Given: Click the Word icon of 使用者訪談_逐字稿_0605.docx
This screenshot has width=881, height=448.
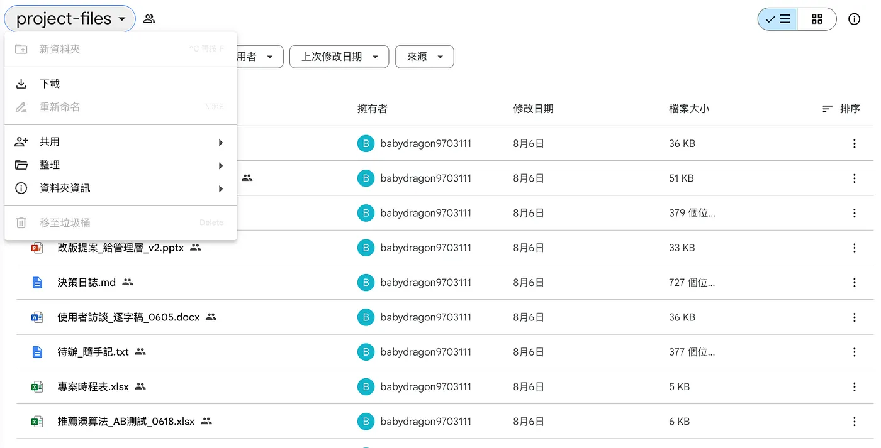Looking at the screenshot, I should pyautogui.click(x=37, y=317).
